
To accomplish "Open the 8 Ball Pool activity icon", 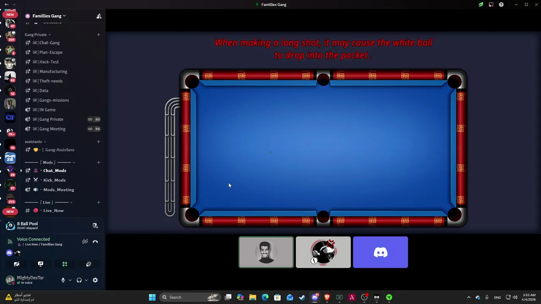I will (10, 226).
